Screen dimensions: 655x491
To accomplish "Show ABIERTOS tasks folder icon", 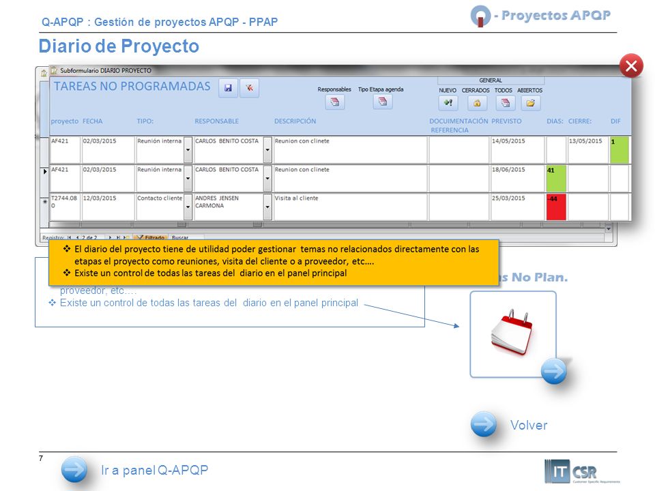I will tap(531, 103).
